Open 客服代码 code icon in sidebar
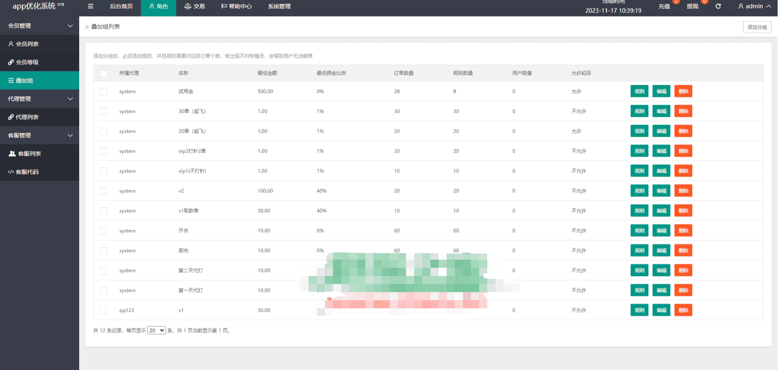The height and width of the screenshot is (370, 778). coord(11,172)
